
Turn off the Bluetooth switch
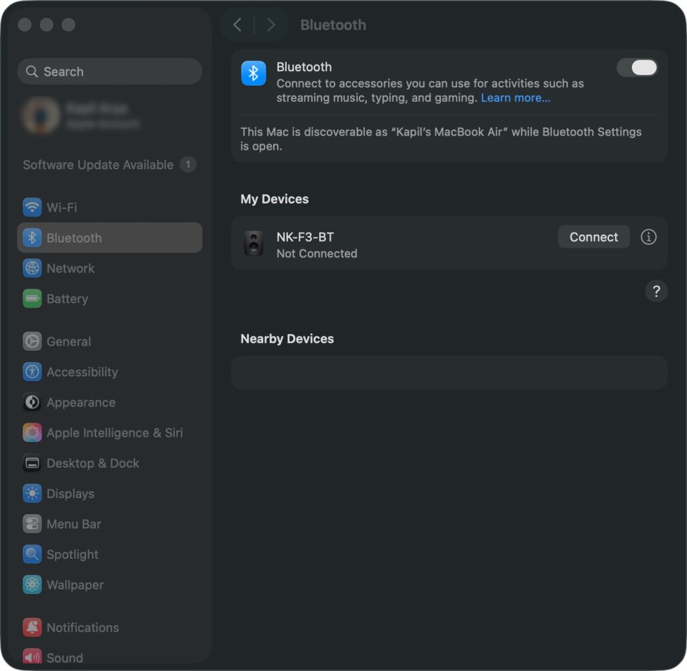637,68
